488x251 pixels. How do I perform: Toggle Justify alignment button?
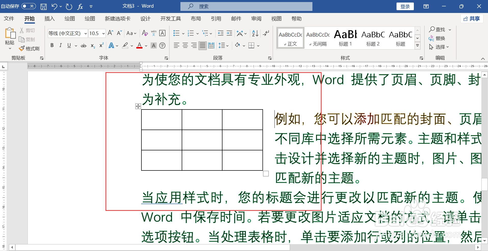pyautogui.click(x=203, y=45)
